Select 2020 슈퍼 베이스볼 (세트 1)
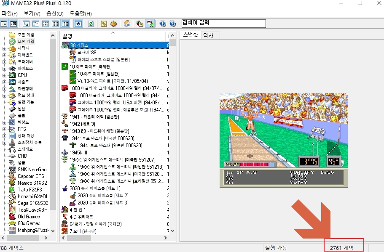 [95, 188]
